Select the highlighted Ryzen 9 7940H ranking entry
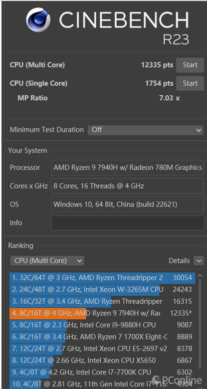Image resolution: width=207 pixels, height=389 pixels. (x=102, y=313)
